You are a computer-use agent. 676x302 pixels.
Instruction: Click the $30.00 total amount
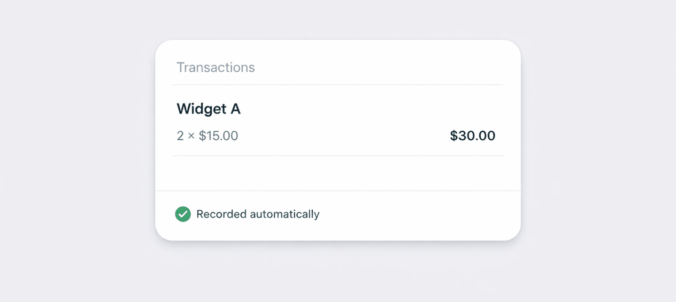click(472, 136)
